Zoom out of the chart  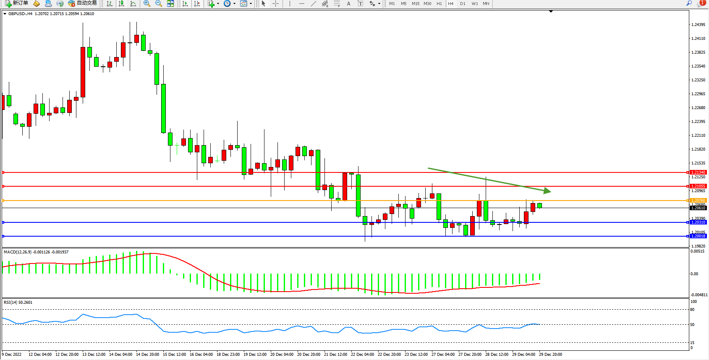(x=159, y=3)
